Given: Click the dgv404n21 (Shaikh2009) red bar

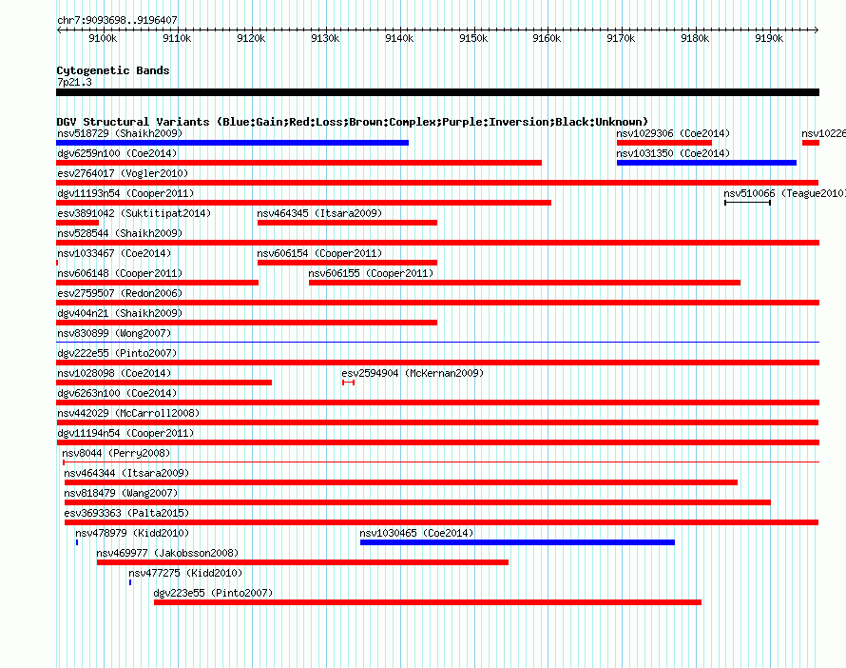Looking at the screenshot, I should (246, 323).
